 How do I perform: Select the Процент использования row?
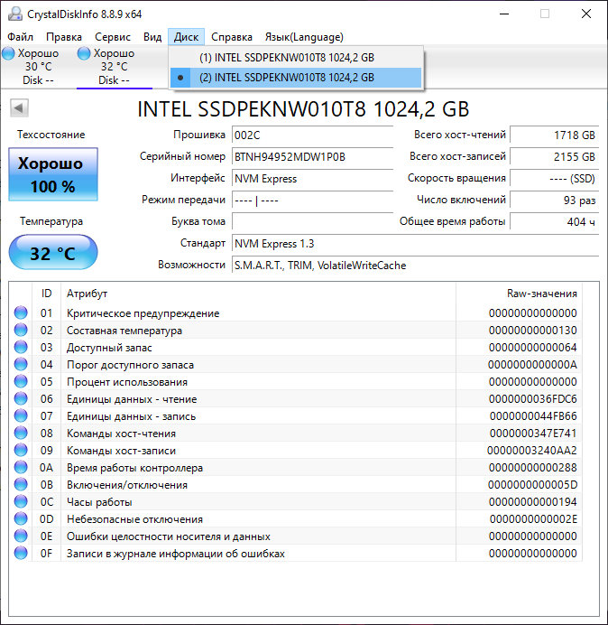coord(296,381)
